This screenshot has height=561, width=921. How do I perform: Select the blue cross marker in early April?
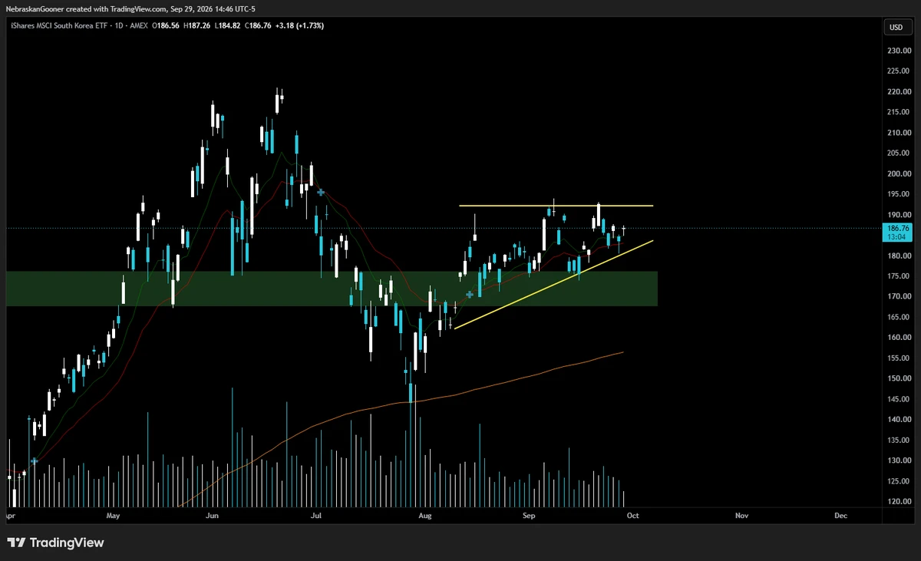(34, 461)
